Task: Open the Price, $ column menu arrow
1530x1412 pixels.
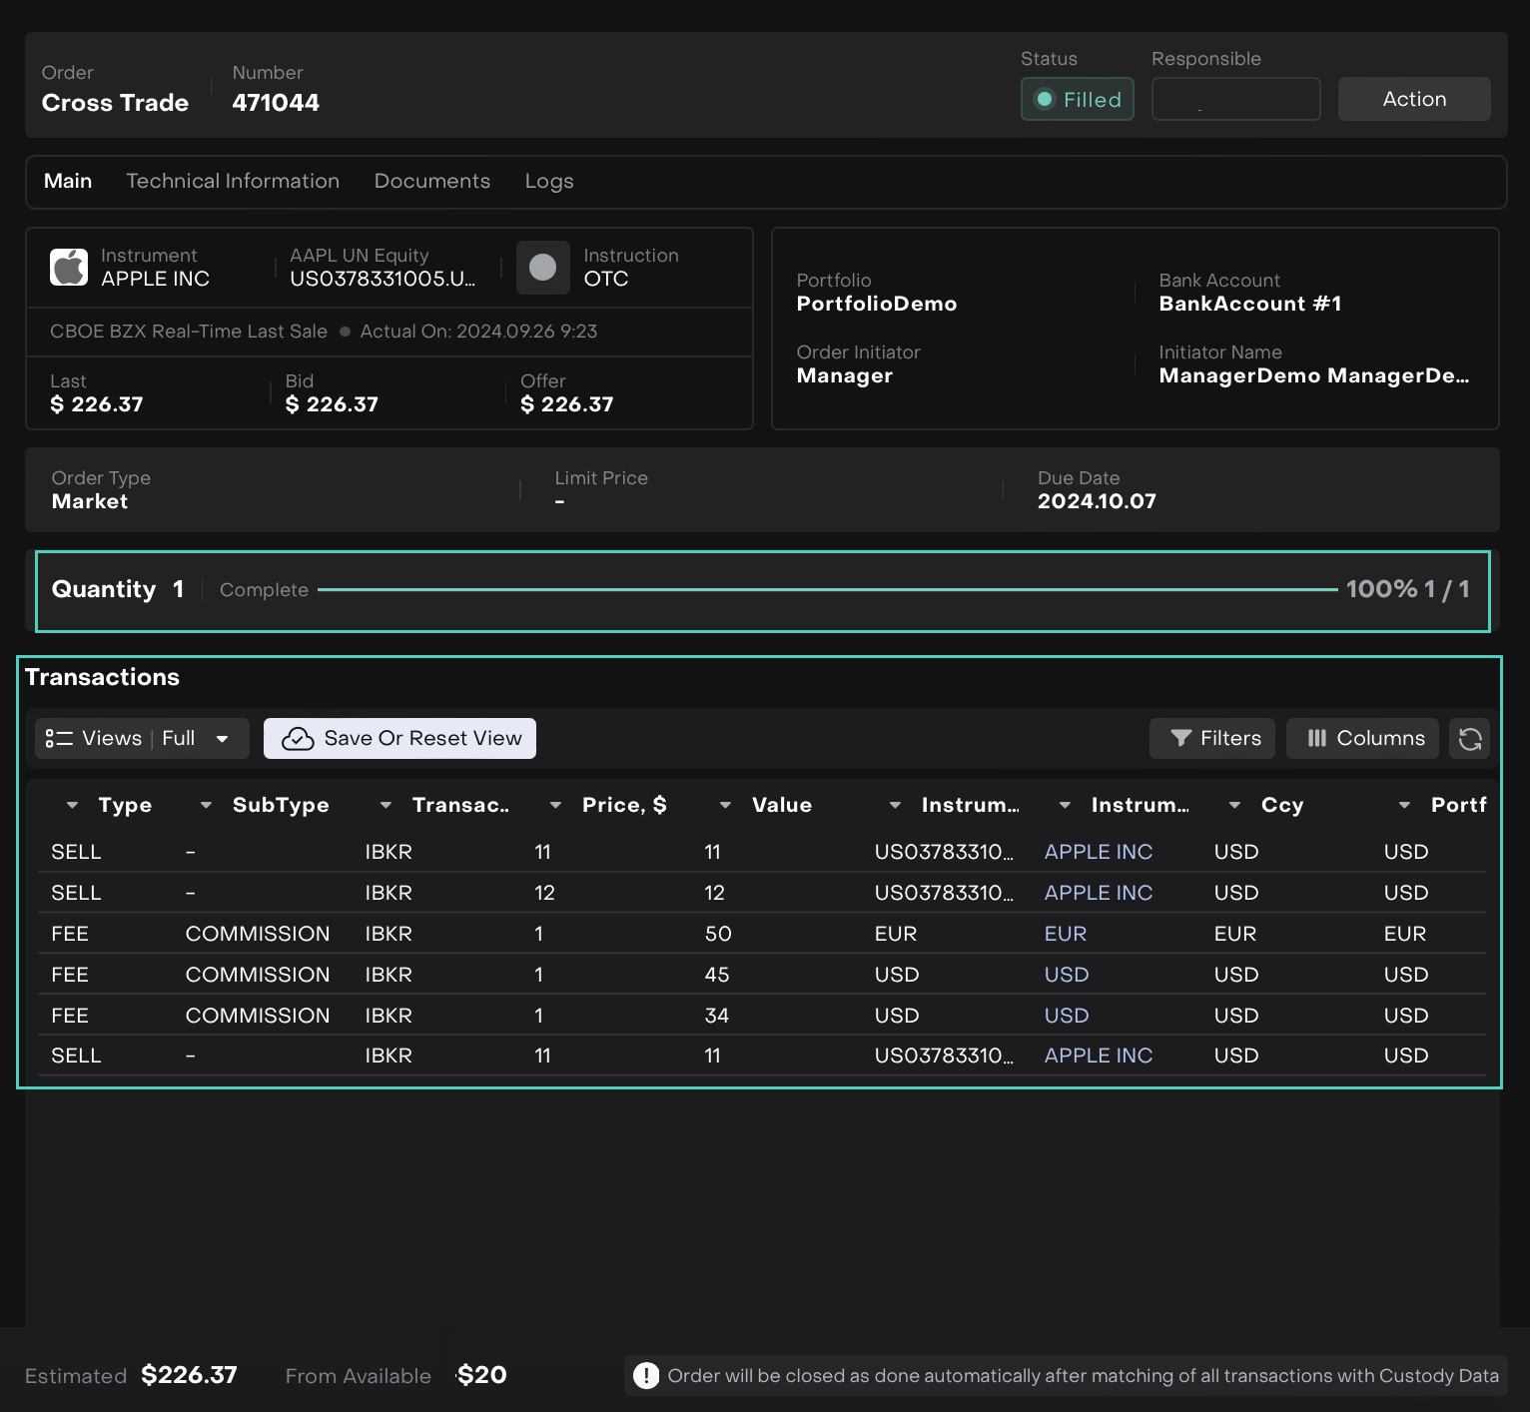Action: click(555, 805)
